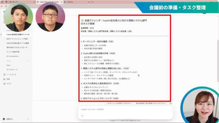Open the ファイル検索手順 conversation
The image size is (219, 123).
coord(13,52)
